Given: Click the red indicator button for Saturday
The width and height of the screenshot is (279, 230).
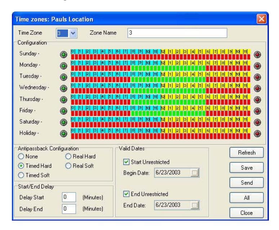Looking at the screenshot, I should pos(257,122).
